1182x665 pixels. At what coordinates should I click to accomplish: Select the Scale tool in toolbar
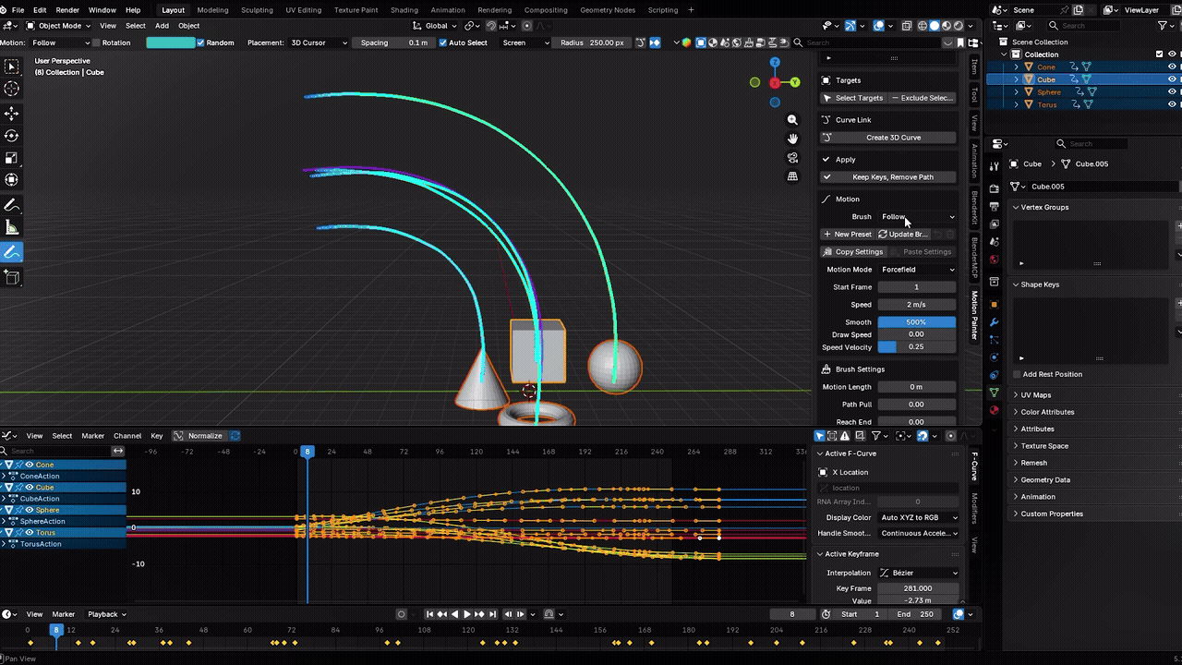(12, 158)
